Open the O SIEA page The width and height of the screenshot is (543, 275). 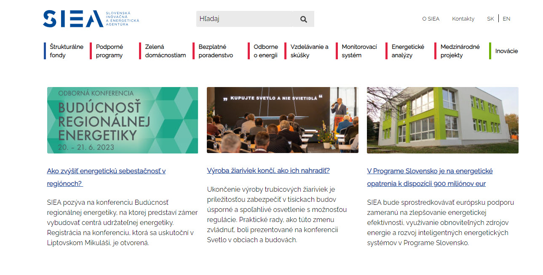430,19
